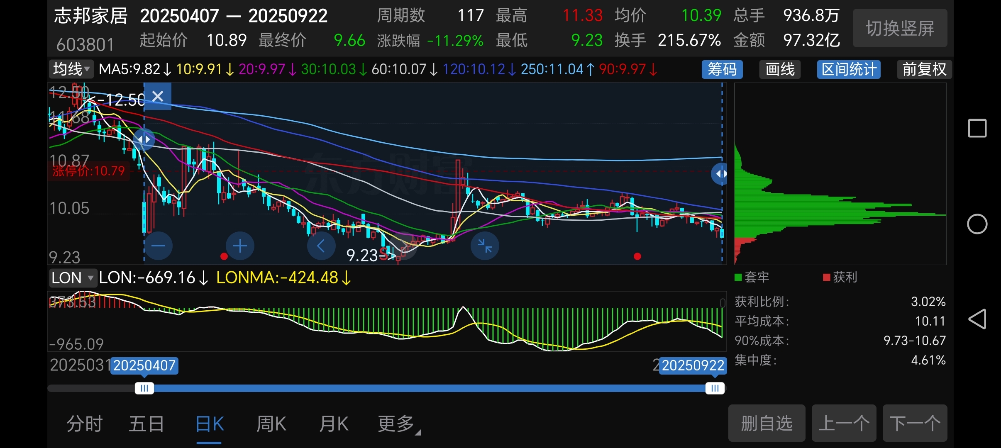Open the LON indicator dropdown
Viewport: 1001px width, 448px height.
coord(73,278)
